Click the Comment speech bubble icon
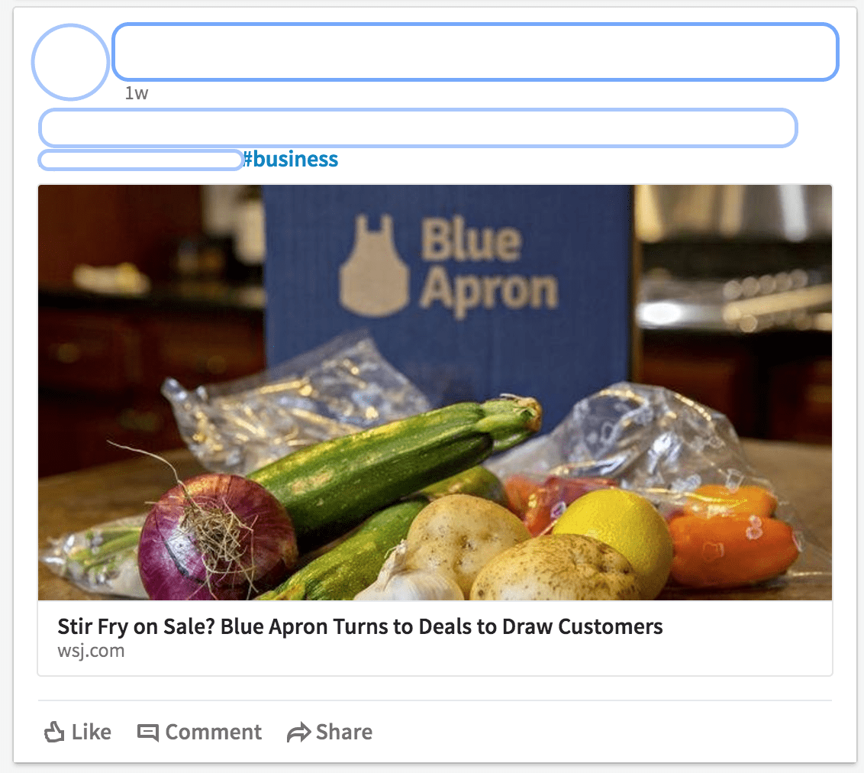The height and width of the screenshot is (773, 864). coord(147,733)
